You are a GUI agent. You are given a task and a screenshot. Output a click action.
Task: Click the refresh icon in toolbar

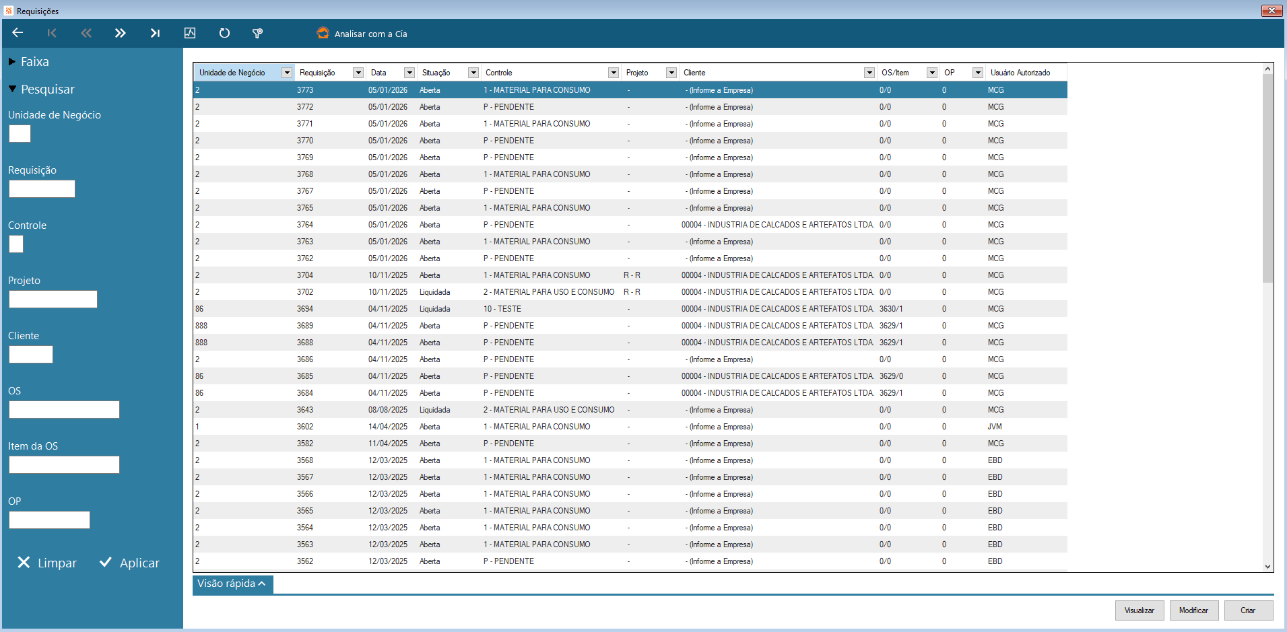tap(224, 33)
